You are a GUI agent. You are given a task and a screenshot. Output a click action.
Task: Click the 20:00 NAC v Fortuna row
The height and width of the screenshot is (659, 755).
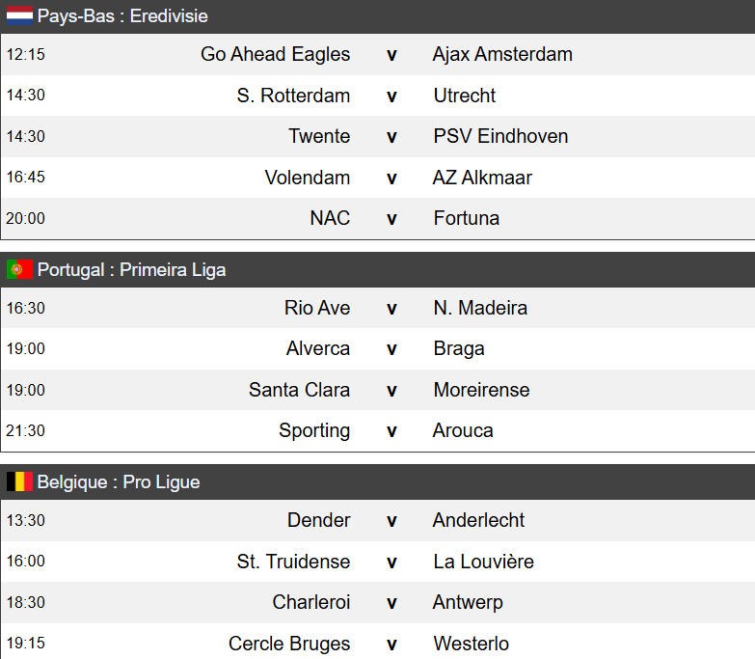[x=391, y=218]
